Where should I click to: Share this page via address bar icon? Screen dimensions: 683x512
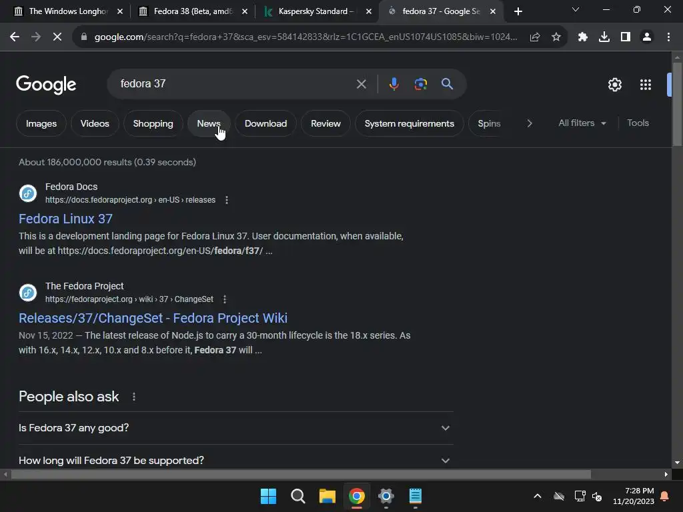click(535, 37)
